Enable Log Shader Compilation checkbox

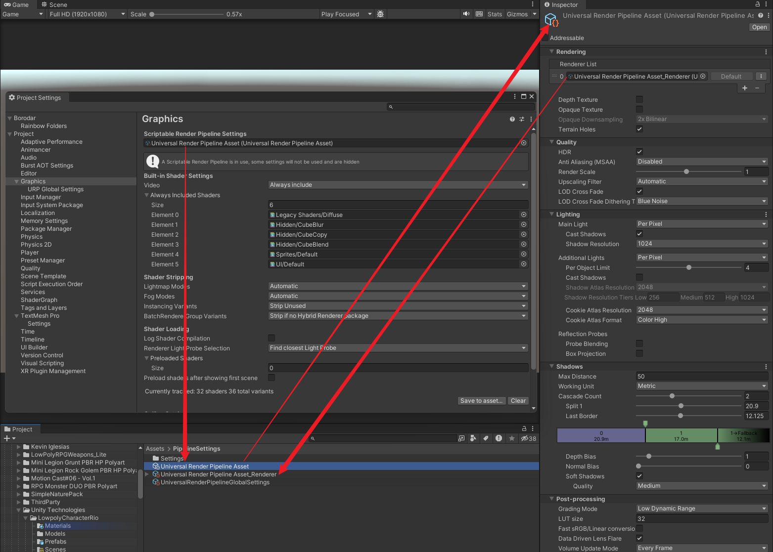[272, 338]
